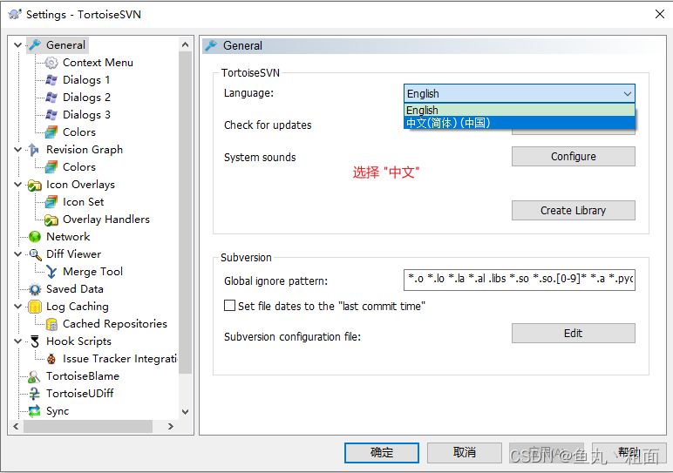Click the Log Caching database icon

[35, 307]
